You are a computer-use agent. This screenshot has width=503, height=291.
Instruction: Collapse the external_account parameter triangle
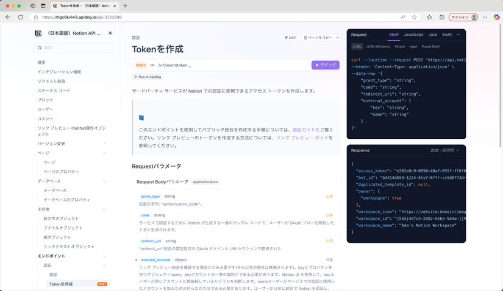(x=136, y=260)
